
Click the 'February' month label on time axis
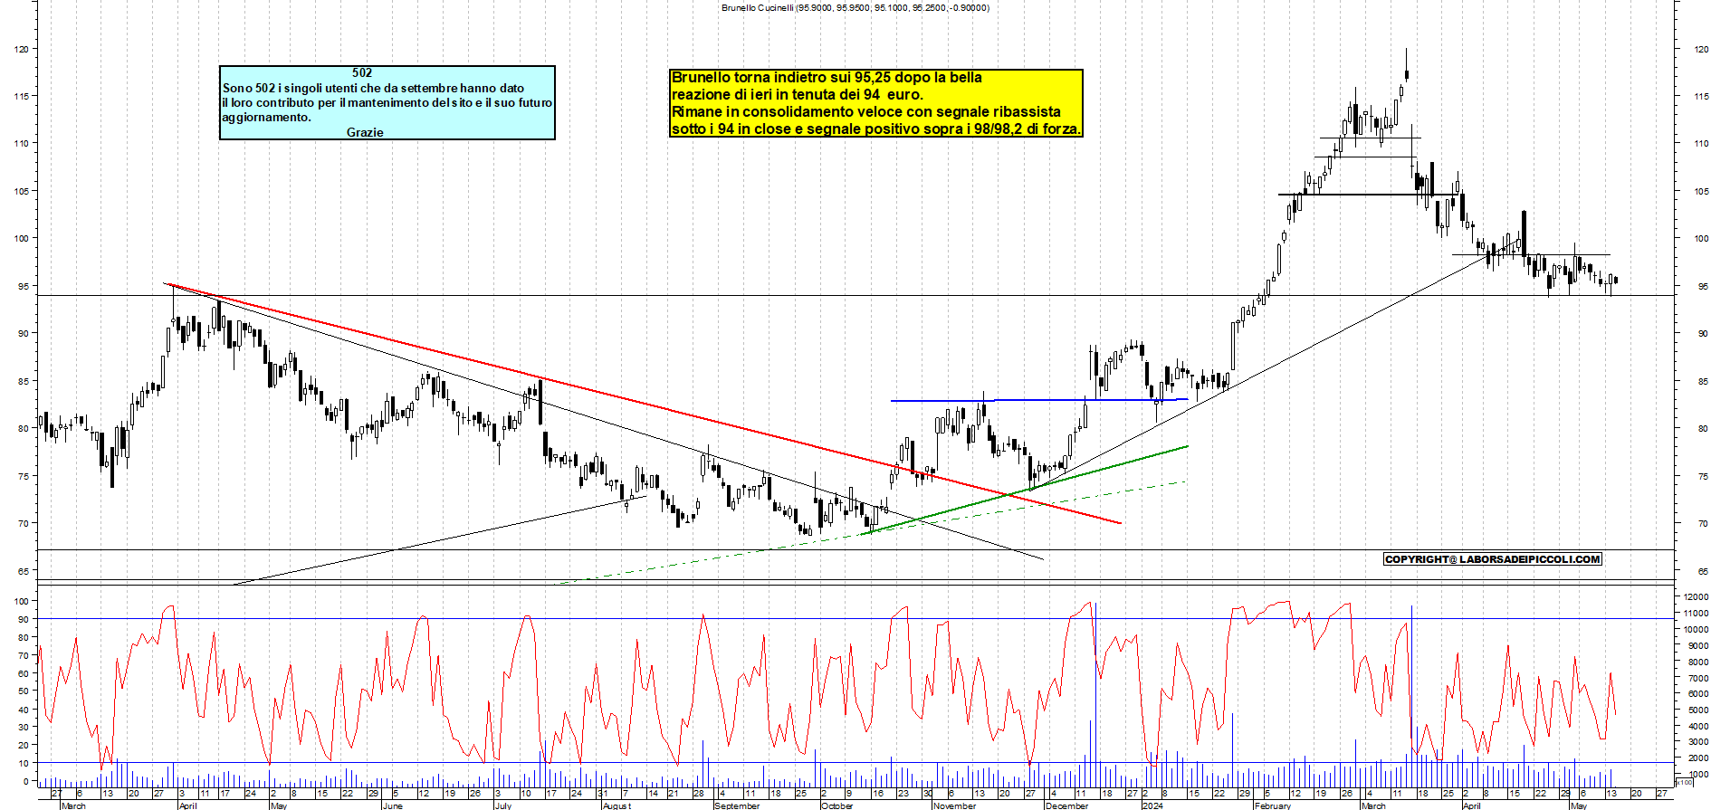(x=1272, y=805)
